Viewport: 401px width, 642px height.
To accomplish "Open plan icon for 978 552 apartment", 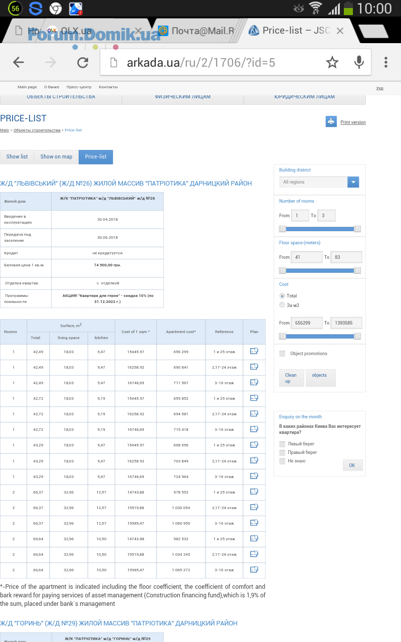I will pyautogui.click(x=254, y=491).
